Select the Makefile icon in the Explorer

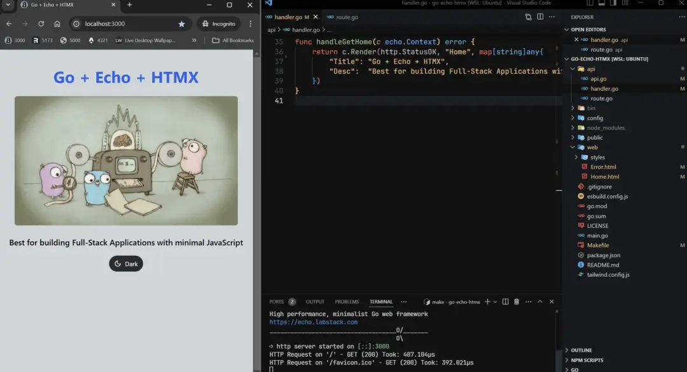(581, 245)
